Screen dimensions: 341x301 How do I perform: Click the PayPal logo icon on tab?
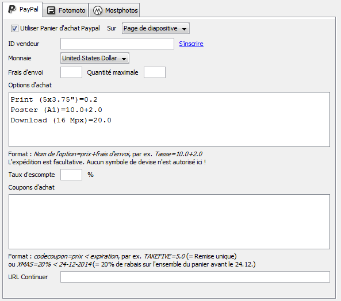click(x=12, y=9)
